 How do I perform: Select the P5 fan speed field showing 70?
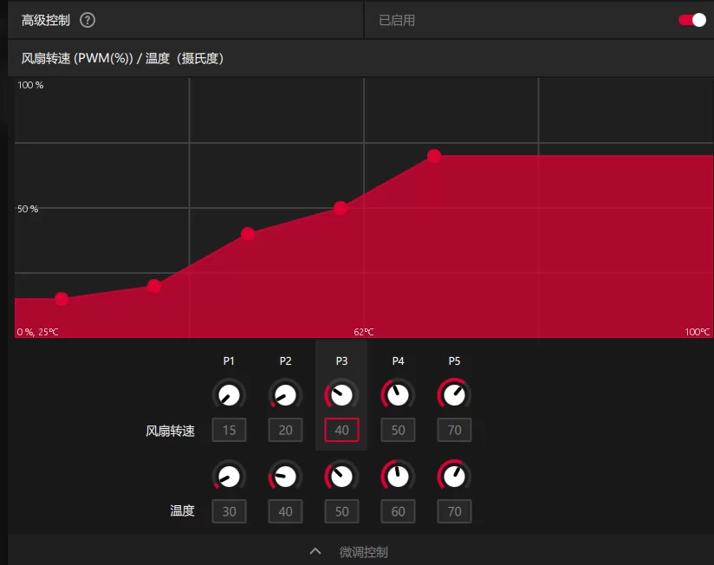click(454, 430)
